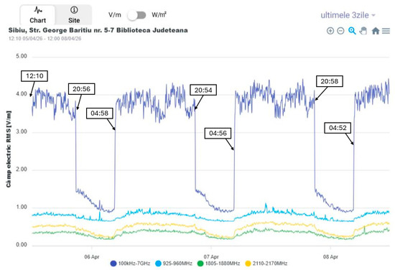
Task: Click the info icon on Site tab
Action: (x=74, y=10)
